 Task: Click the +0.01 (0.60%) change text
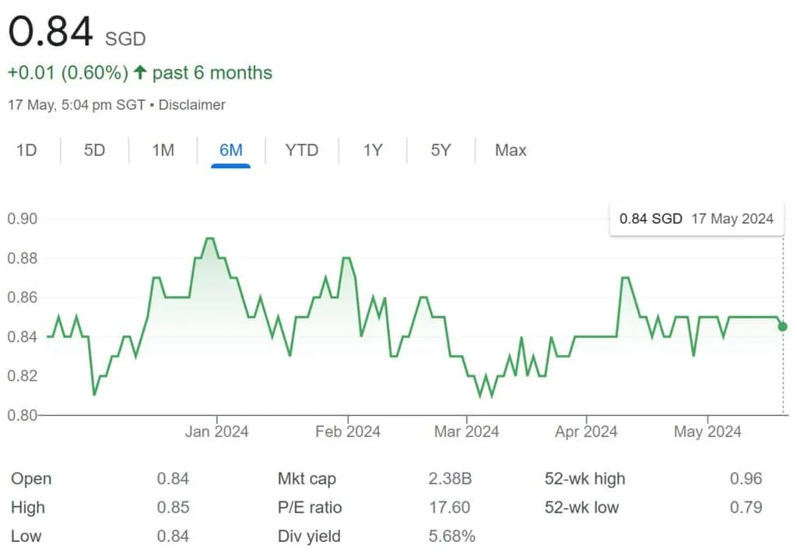[x=66, y=72]
